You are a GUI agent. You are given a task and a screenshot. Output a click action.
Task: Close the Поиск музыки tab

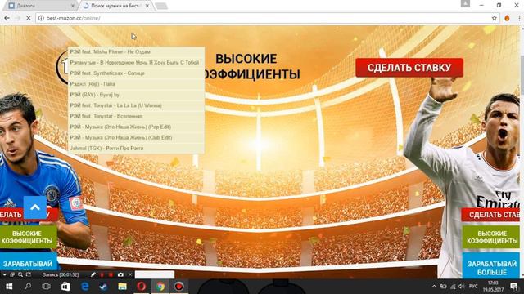147,6
